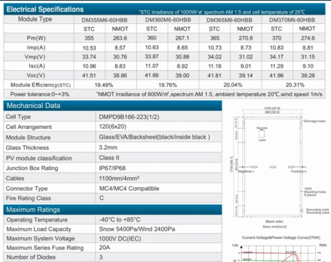Click the Junction Box Rating IP67/IP68 value
This screenshot has height=262, width=331.
pos(112,168)
